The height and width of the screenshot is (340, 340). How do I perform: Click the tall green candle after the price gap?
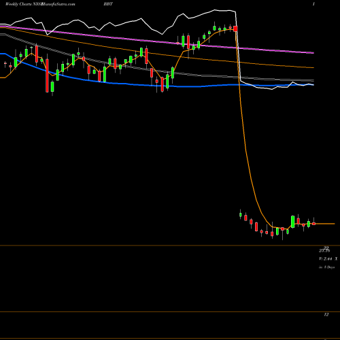293,222
